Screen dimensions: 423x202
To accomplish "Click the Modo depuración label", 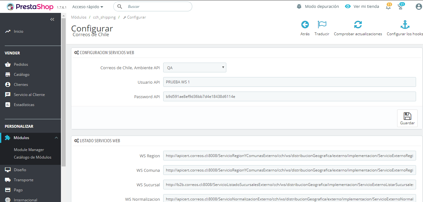I will [322, 7].
